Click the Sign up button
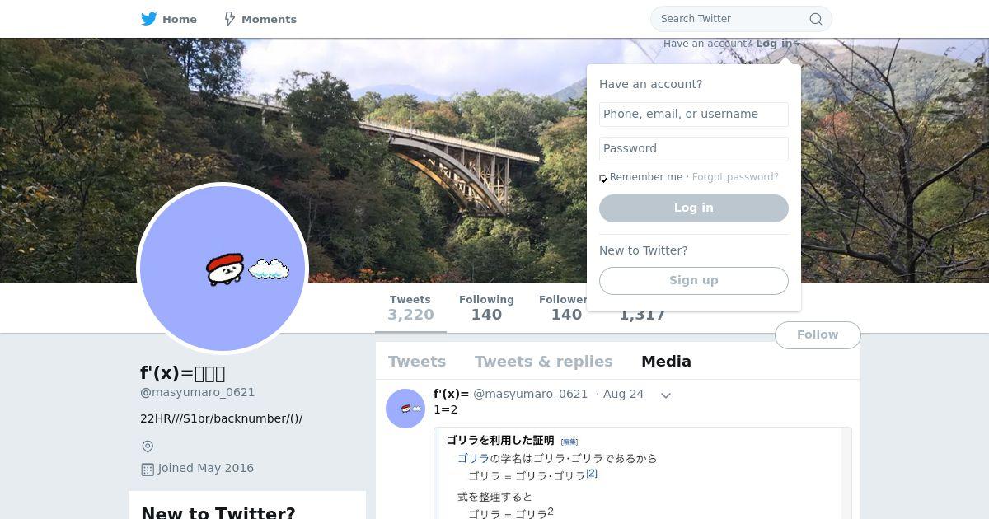 click(694, 281)
